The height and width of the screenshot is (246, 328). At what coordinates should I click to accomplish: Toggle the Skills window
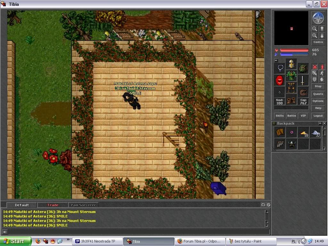tap(280, 116)
